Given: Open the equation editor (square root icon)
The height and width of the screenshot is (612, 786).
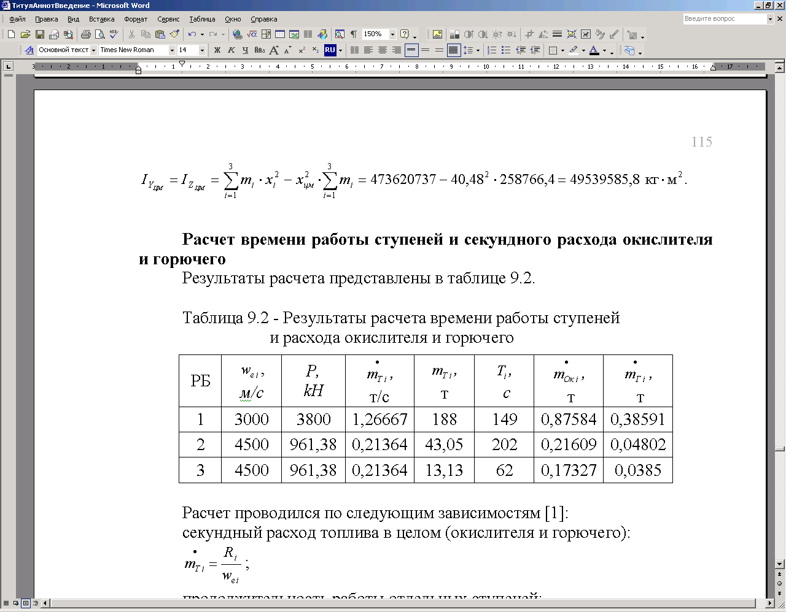Looking at the screenshot, I should 252,34.
